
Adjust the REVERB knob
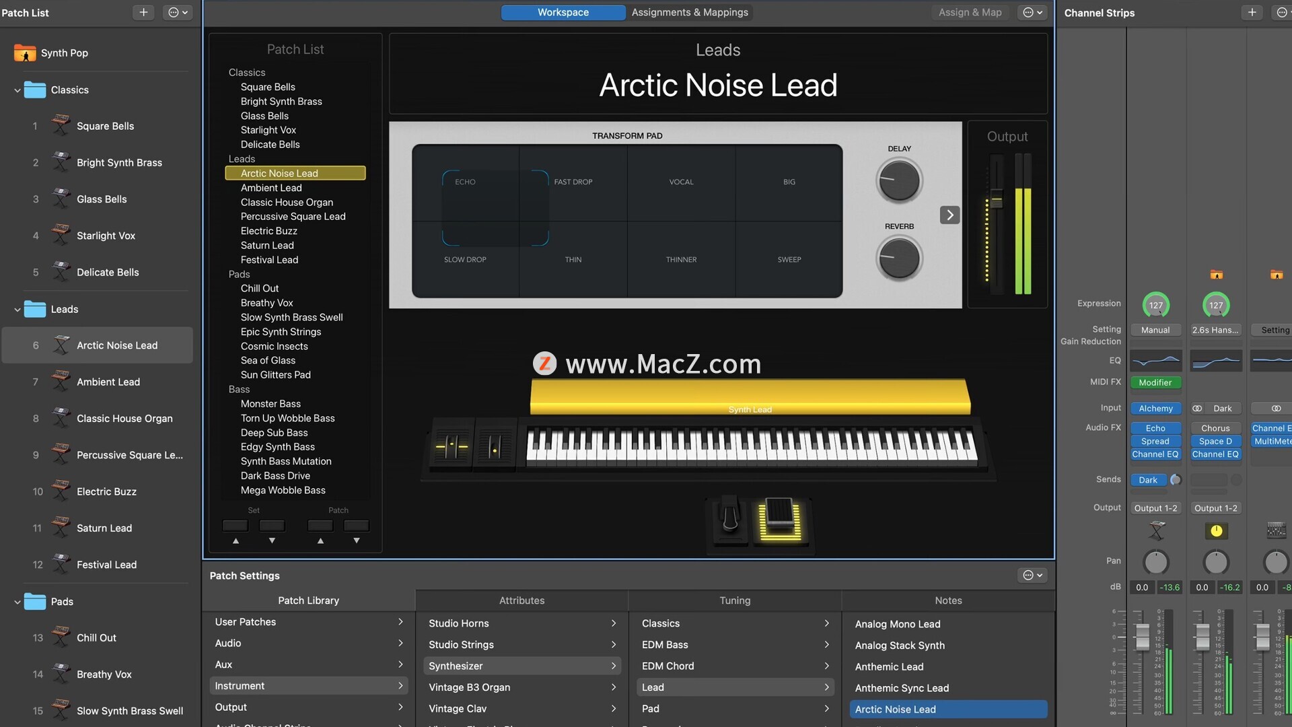point(899,258)
